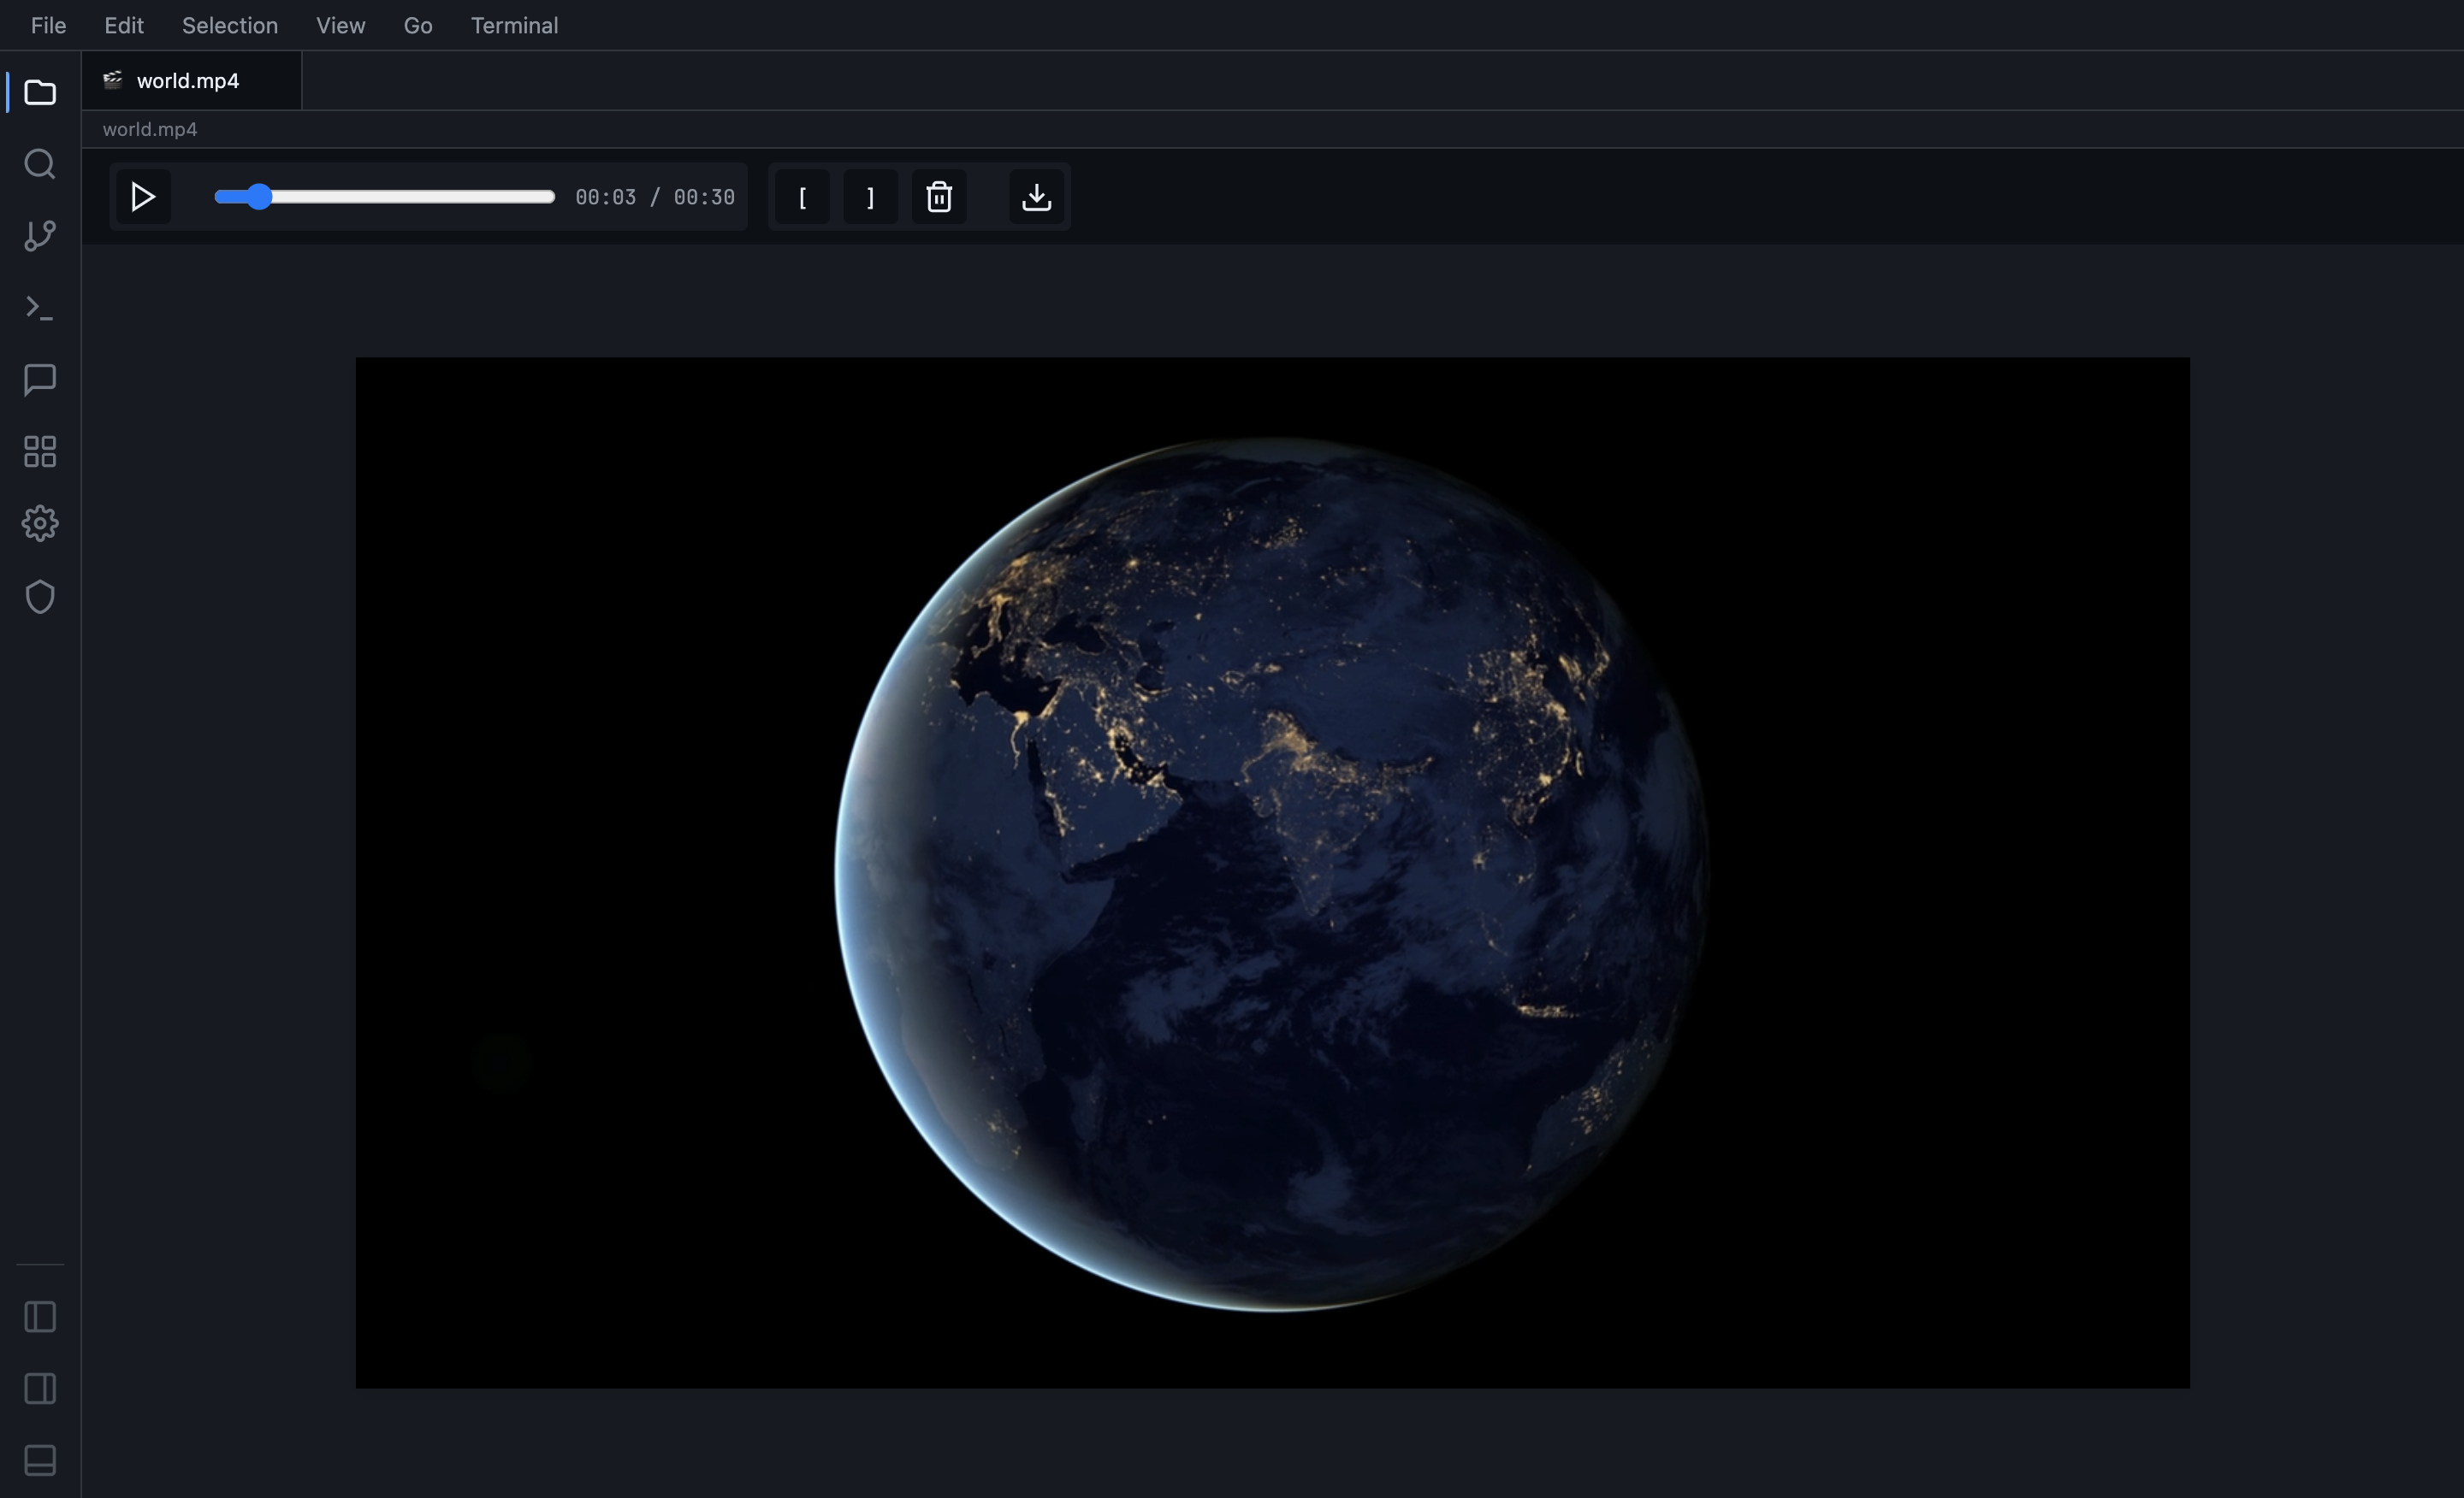Download the video with download icon
Viewport: 2464px width, 1498px height.
click(1036, 197)
